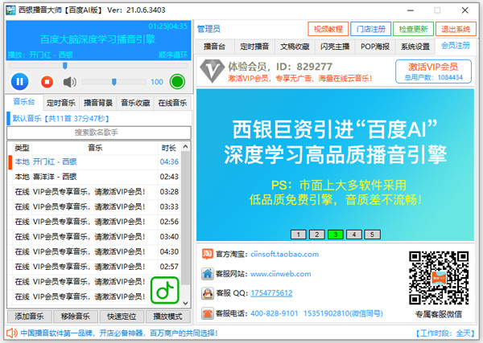
Task: Select the online VIP track lasting 03:40
Action: [94, 237]
